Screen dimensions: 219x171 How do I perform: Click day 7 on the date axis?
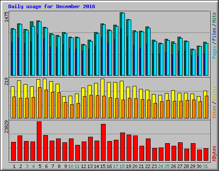point(53,166)
